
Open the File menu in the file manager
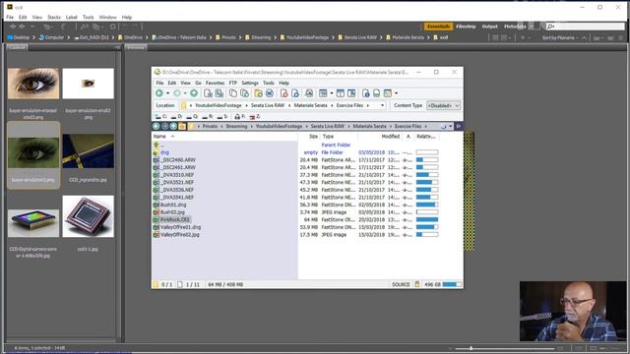[159, 83]
